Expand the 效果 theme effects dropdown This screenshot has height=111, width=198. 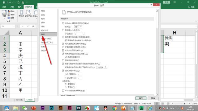pyautogui.click(x=15, y=18)
